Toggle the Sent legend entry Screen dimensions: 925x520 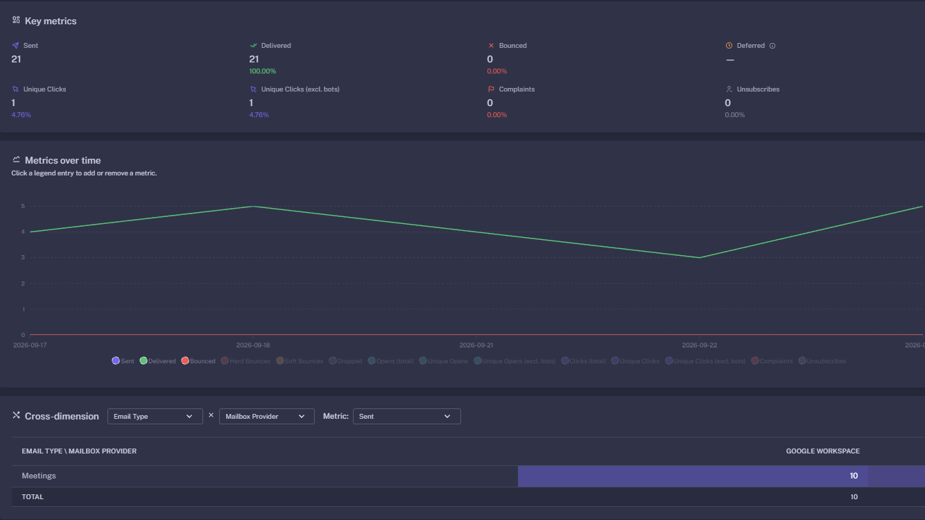pyautogui.click(x=123, y=361)
